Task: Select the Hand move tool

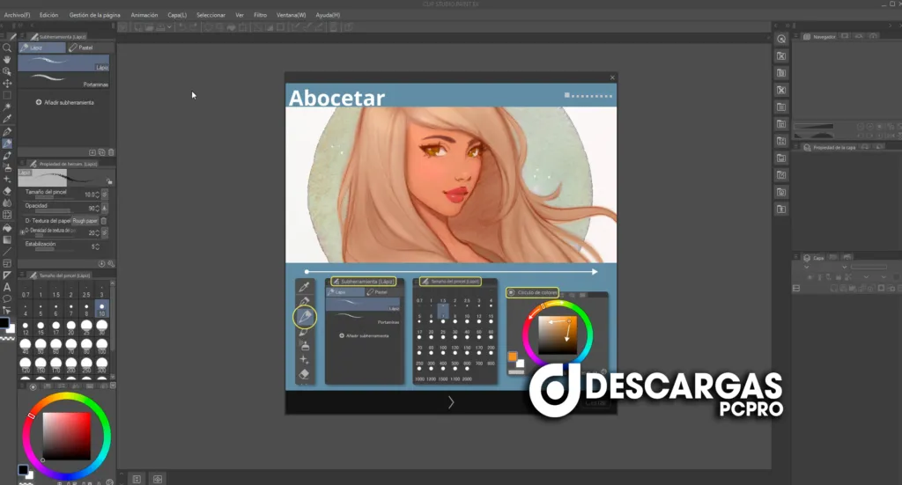Action: pyautogui.click(x=7, y=59)
